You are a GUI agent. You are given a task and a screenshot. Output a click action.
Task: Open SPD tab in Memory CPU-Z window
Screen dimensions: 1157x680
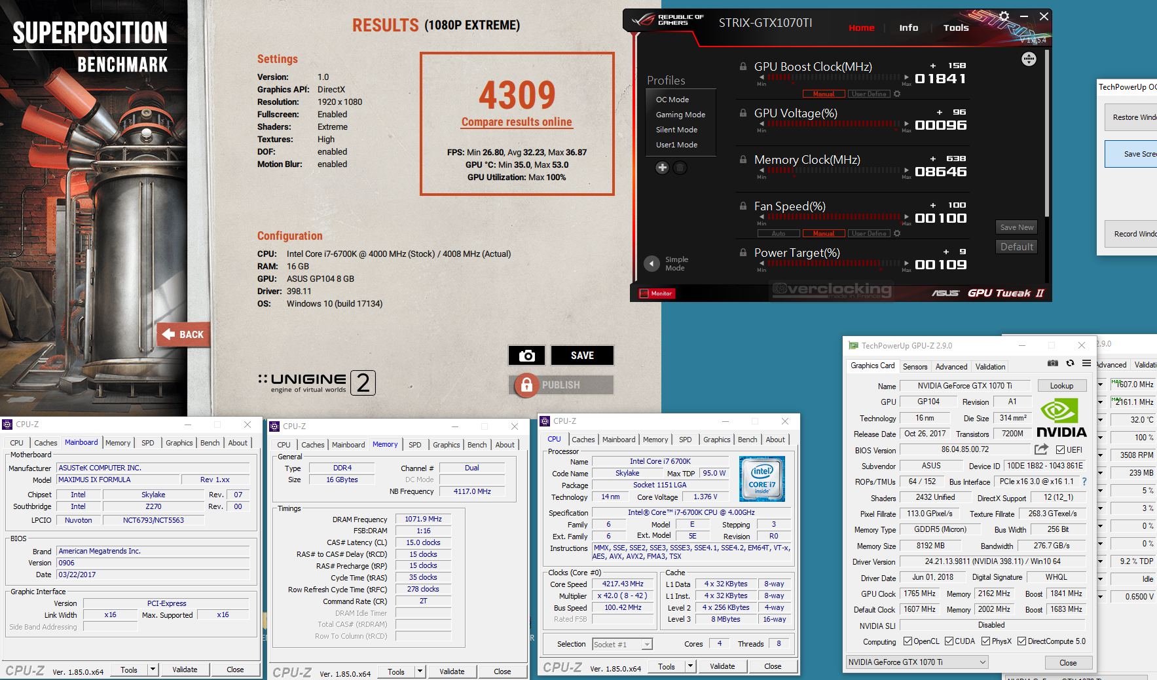(415, 445)
